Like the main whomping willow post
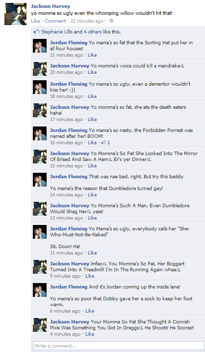Image resolution: width=205 pixels, height=352 pixels. (35, 21)
